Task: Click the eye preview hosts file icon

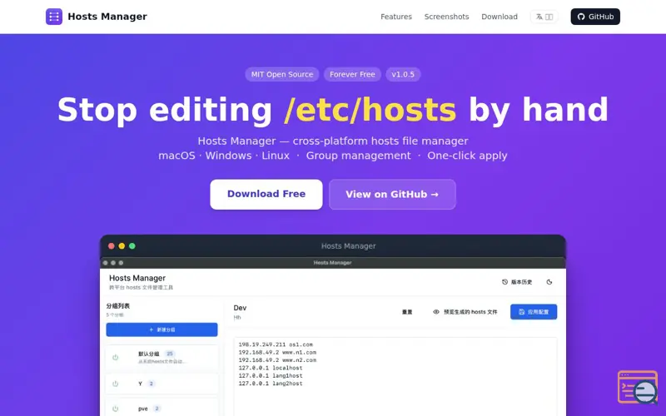Action: click(x=435, y=312)
